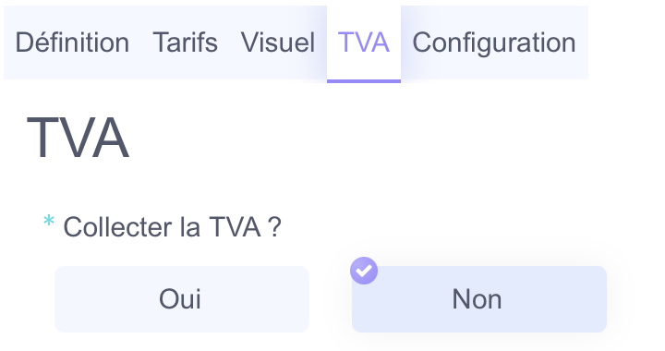This screenshot has width=665, height=351.
Task: Switch to the Tarifs tab
Action: (186, 42)
